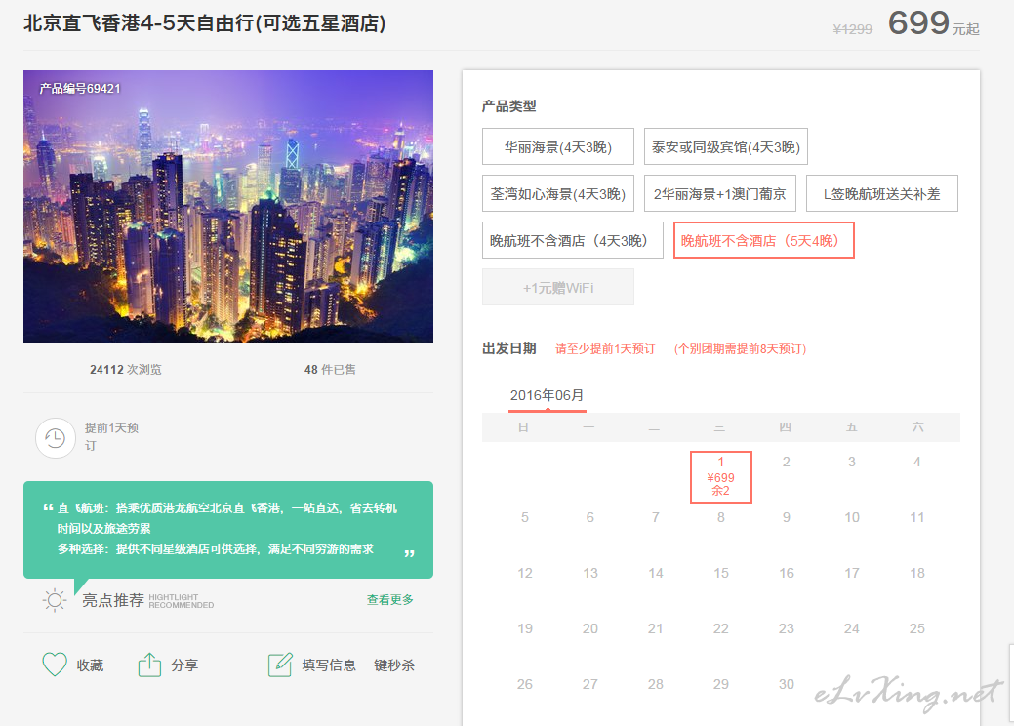Click the green 直飞航班 highlight box
The image size is (1014, 726).
[x=228, y=530]
